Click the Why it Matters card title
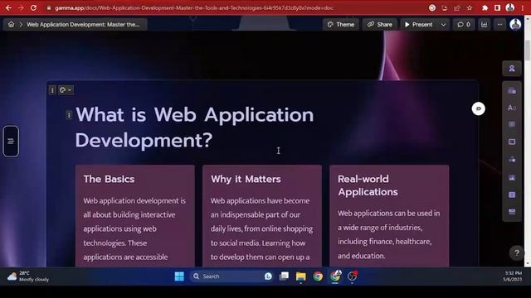This screenshot has width=531, height=298. point(246,179)
